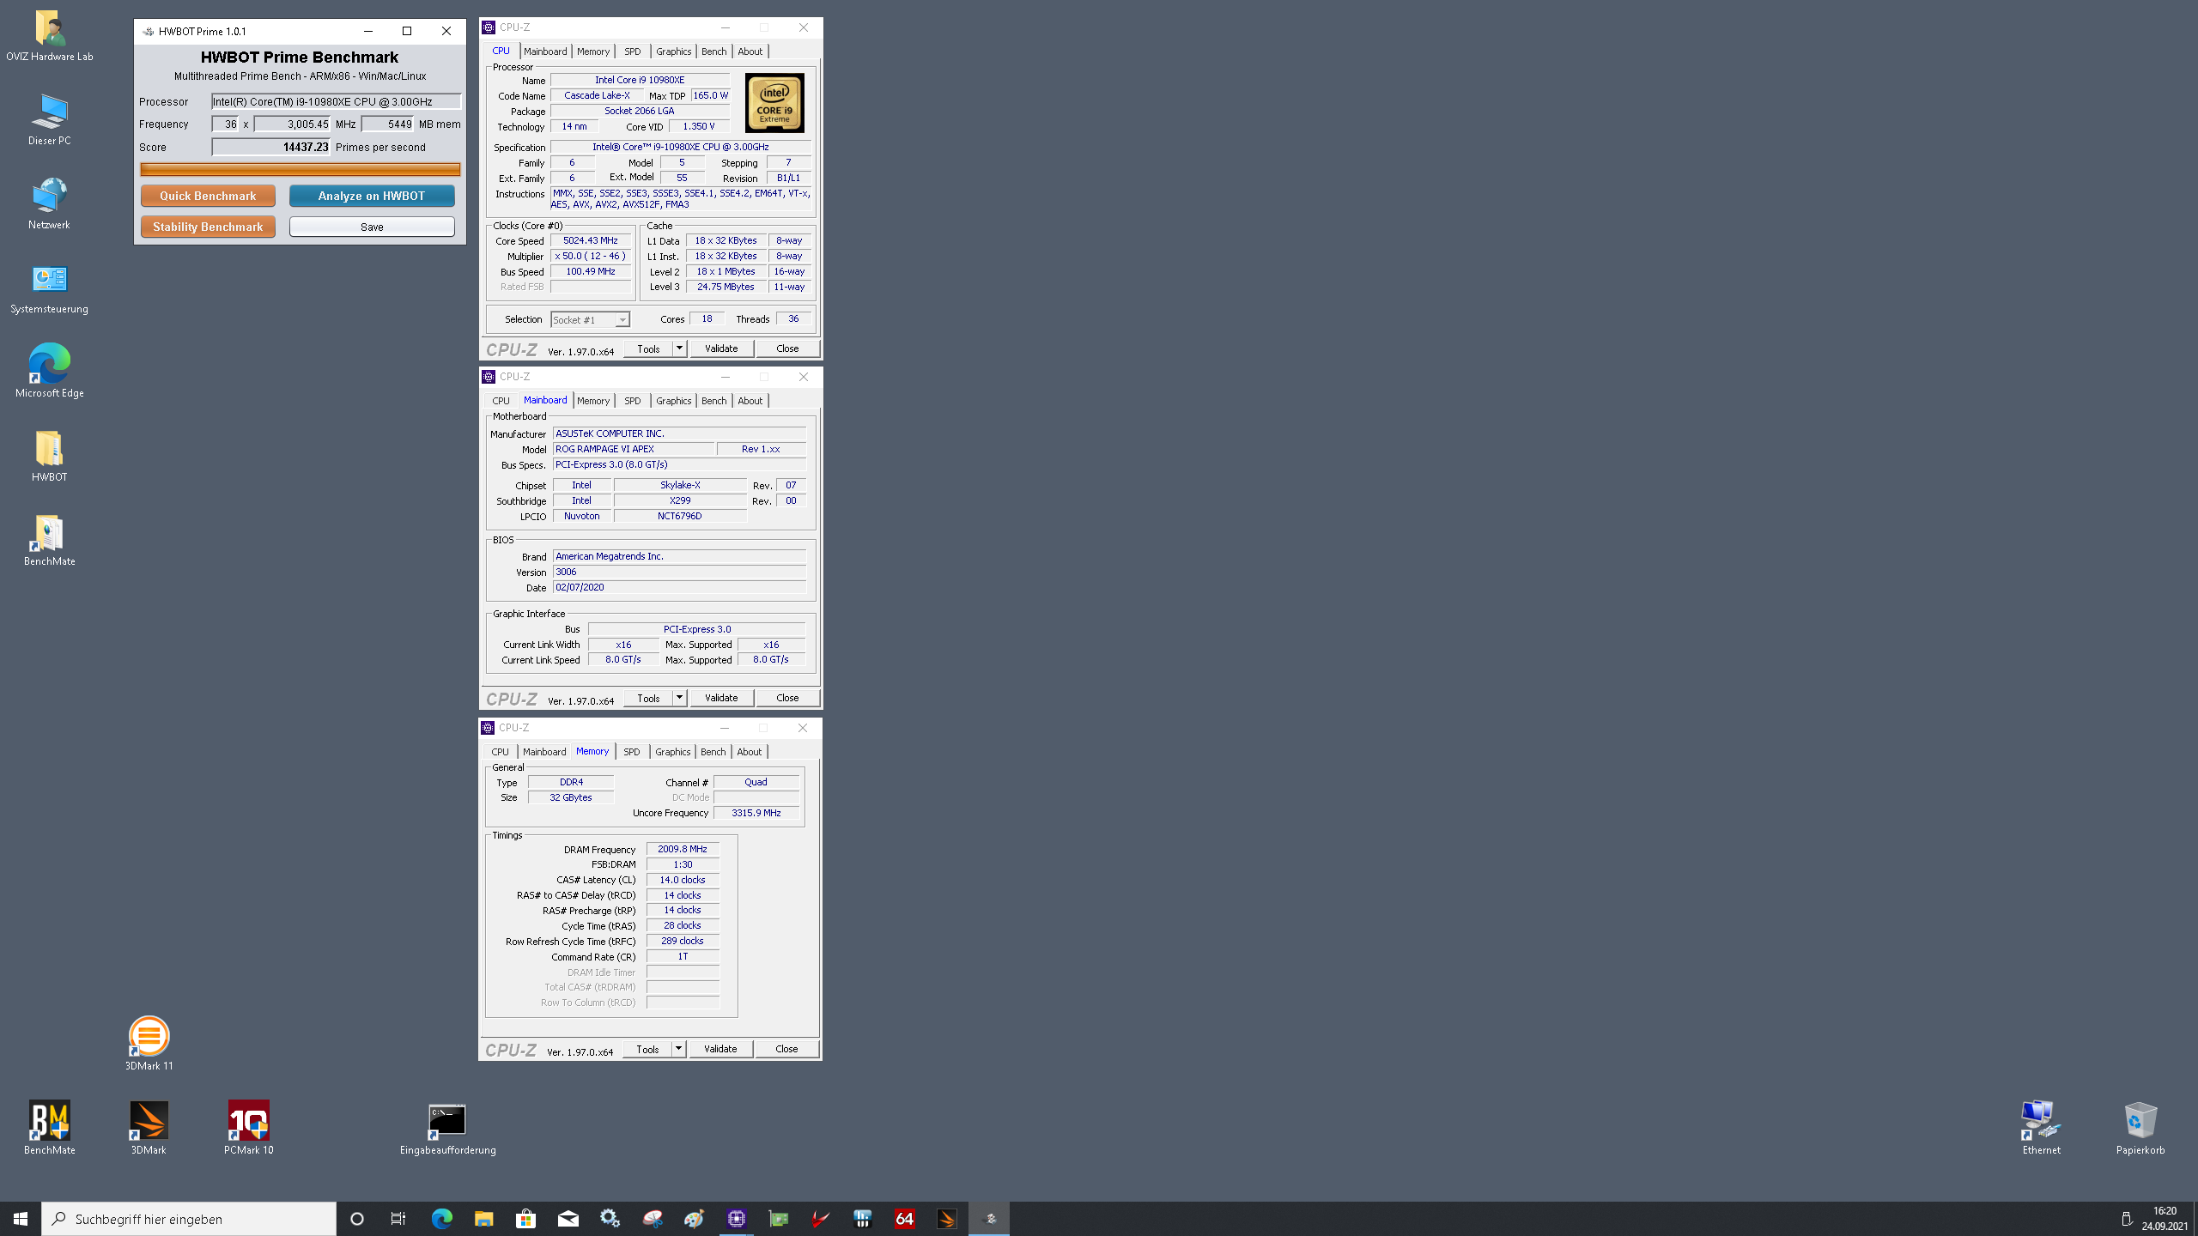Open About tab in bottom CPU-Z
Viewport: 2198px width, 1236px height.
(x=749, y=752)
